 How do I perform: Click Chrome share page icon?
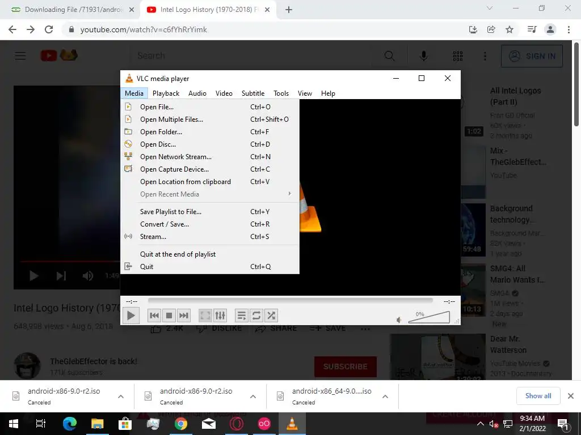491,29
